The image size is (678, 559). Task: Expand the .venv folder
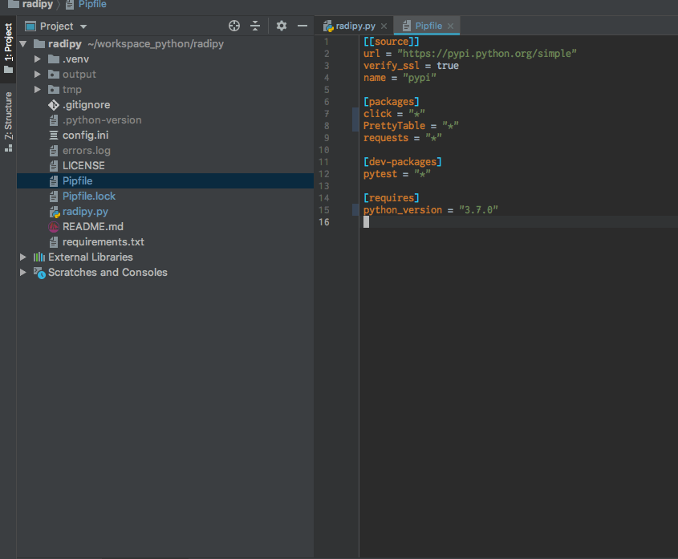pyautogui.click(x=36, y=59)
